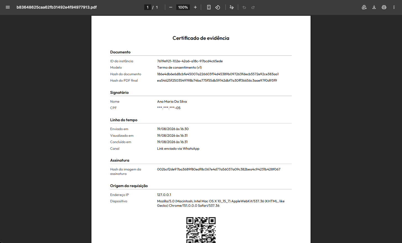Print the certificate document

click(x=384, y=7)
